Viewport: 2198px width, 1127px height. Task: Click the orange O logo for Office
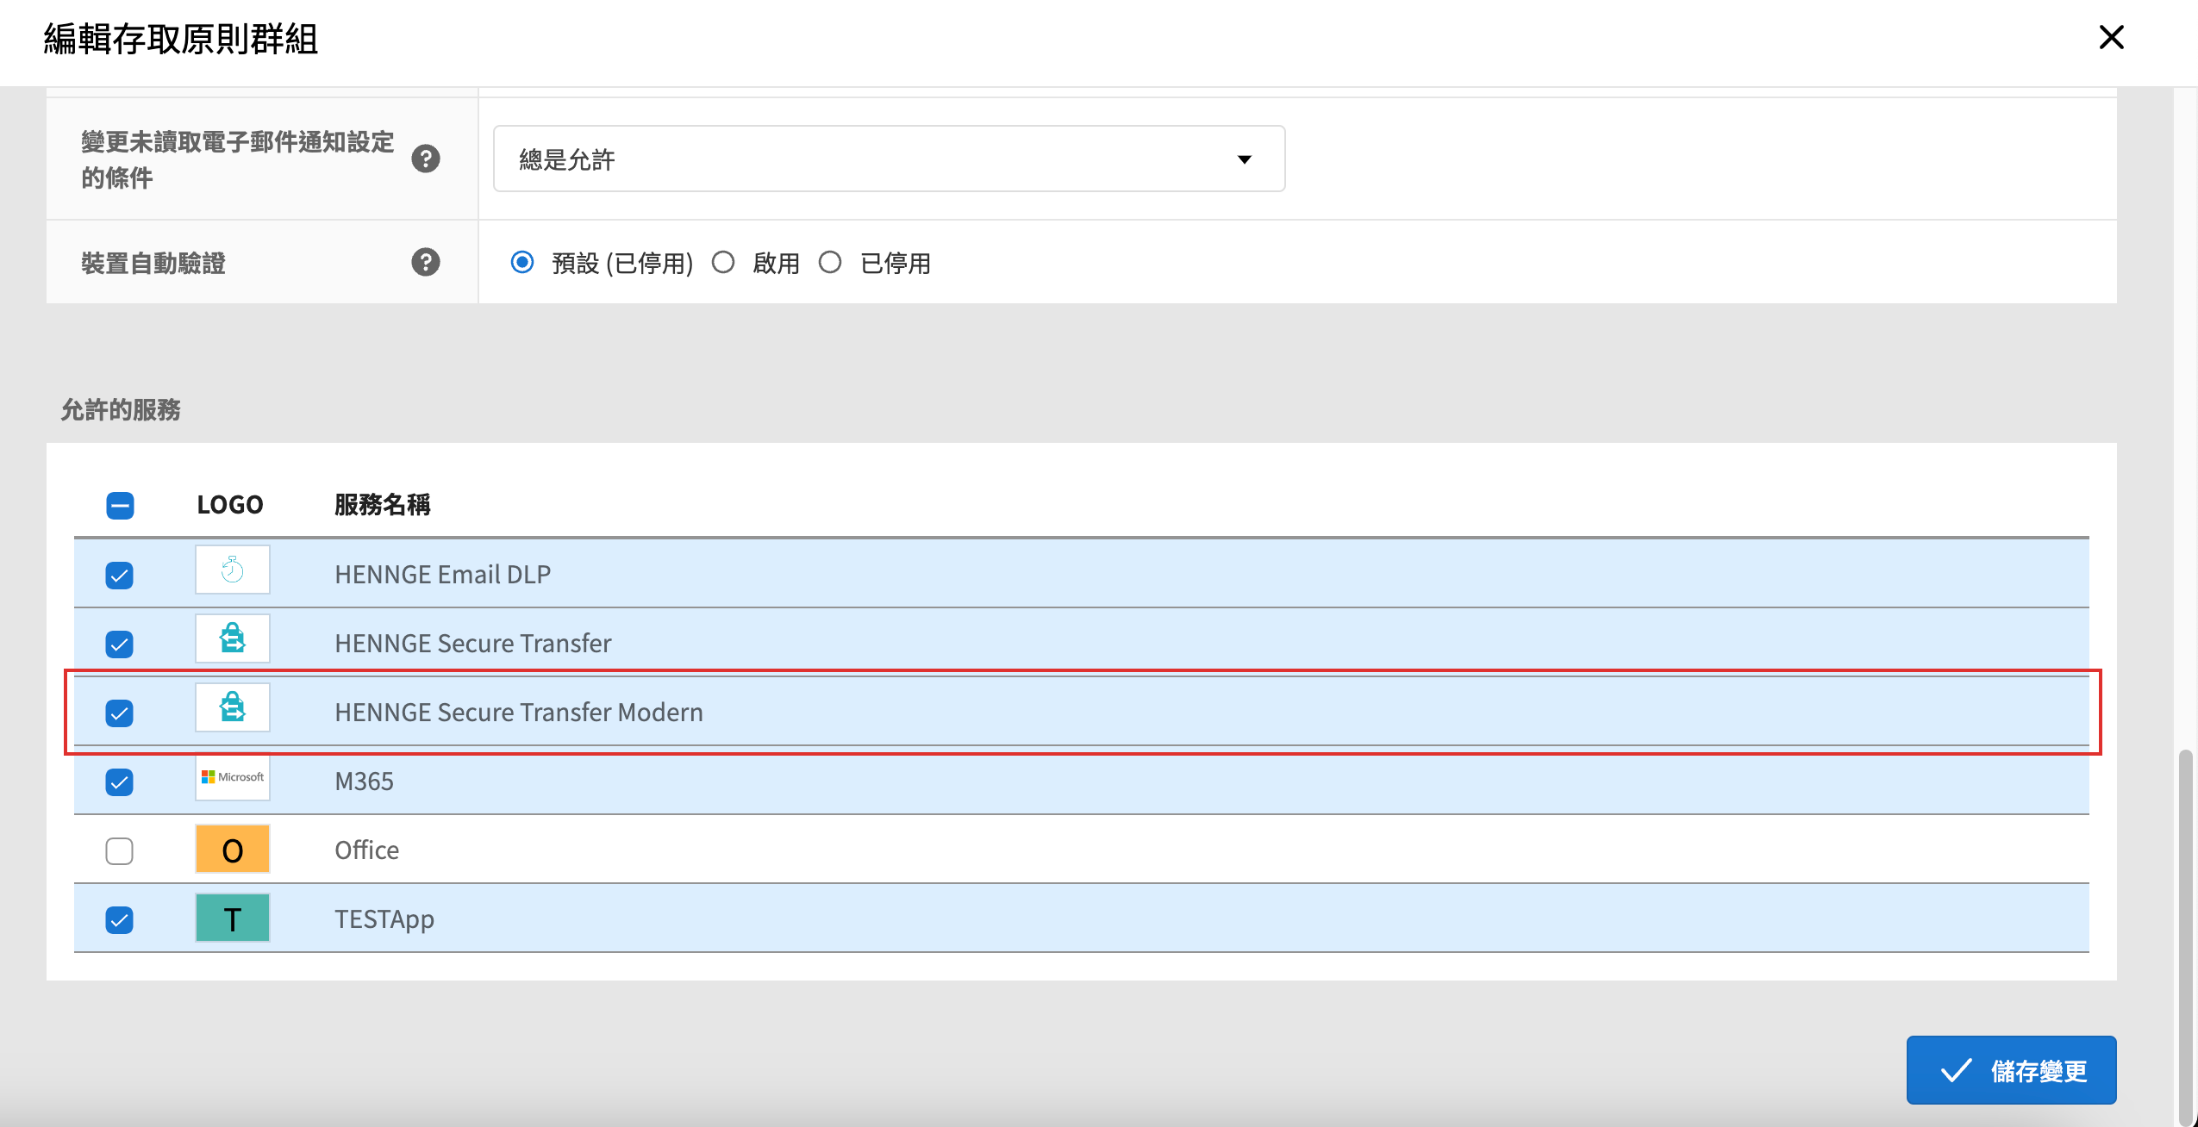(233, 849)
